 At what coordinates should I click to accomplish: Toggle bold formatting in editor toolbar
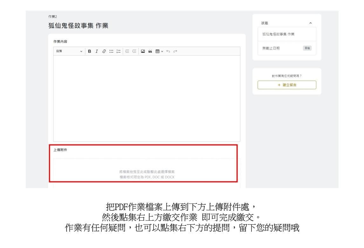89,52
